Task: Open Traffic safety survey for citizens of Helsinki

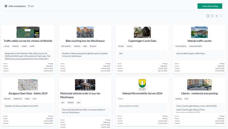Action: coord(28,41)
